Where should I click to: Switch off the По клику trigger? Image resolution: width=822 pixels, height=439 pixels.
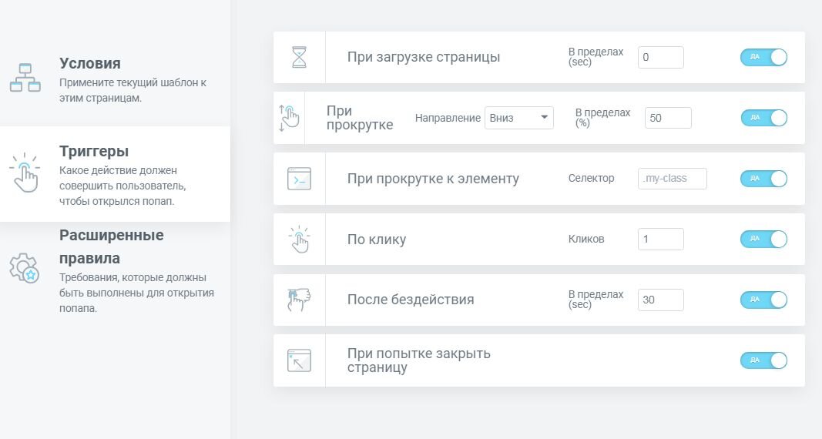pos(763,240)
